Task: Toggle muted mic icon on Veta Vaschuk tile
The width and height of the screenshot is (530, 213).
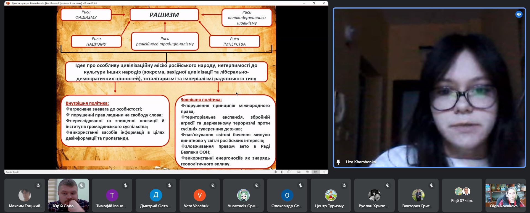Action: click(213, 185)
